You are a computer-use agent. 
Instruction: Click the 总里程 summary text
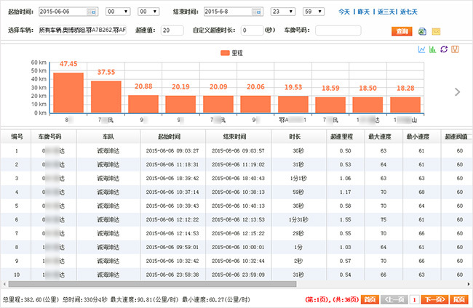(31, 299)
